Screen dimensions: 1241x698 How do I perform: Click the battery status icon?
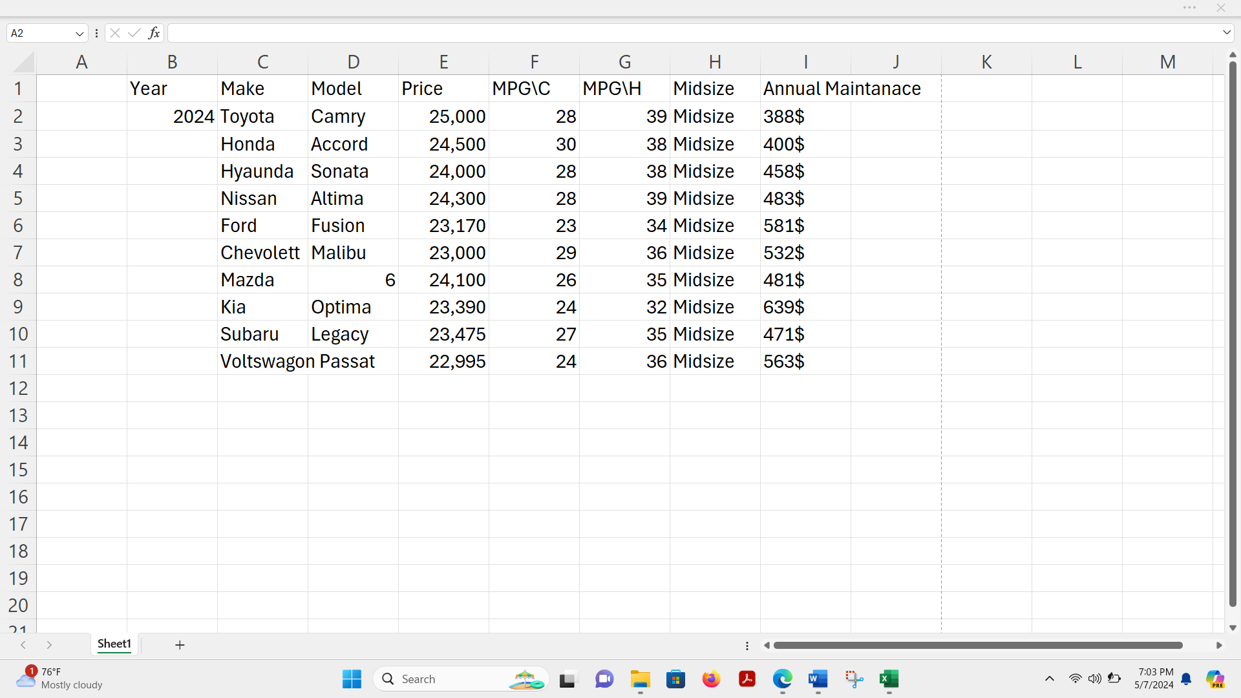[1114, 679]
